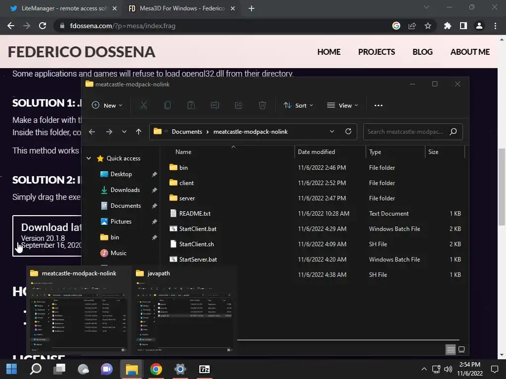Select the StartClient.bat file
Viewport: 506px width, 379px height.
(x=198, y=229)
